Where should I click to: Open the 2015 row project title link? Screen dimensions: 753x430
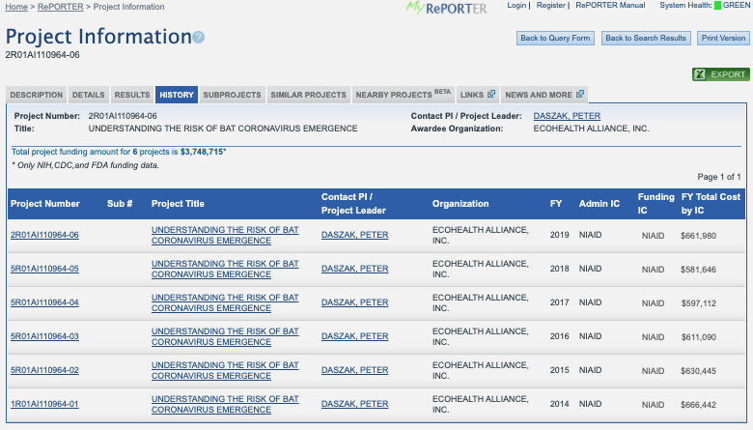(225, 370)
